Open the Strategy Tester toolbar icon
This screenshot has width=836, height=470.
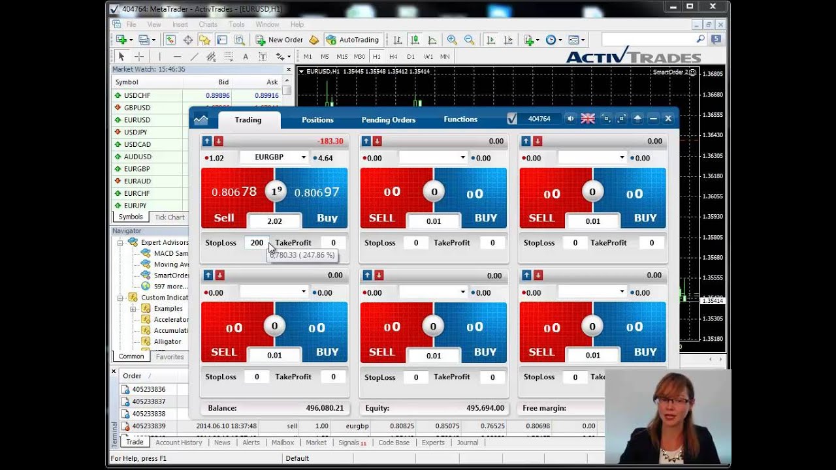[240, 40]
